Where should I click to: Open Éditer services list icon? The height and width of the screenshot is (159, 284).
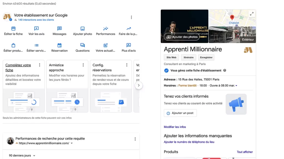click(36, 45)
